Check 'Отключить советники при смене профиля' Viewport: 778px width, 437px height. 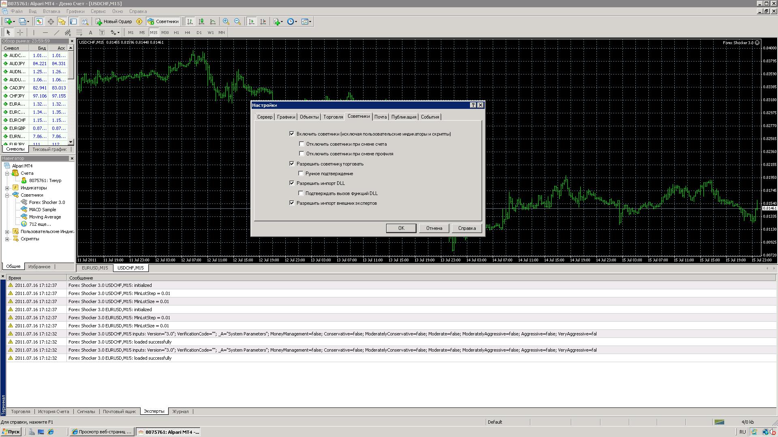(301, 153)
